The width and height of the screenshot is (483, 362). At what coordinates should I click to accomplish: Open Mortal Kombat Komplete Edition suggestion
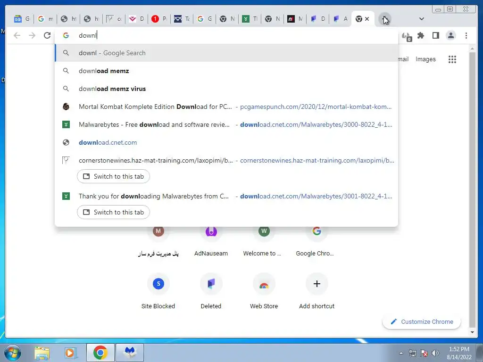226,107
